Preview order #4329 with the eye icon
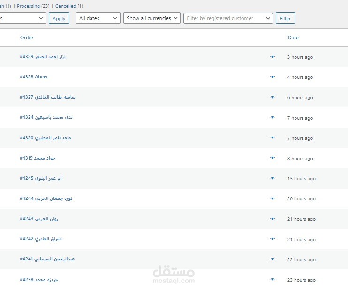Screen dimensions: 348x290 [272, 57]
